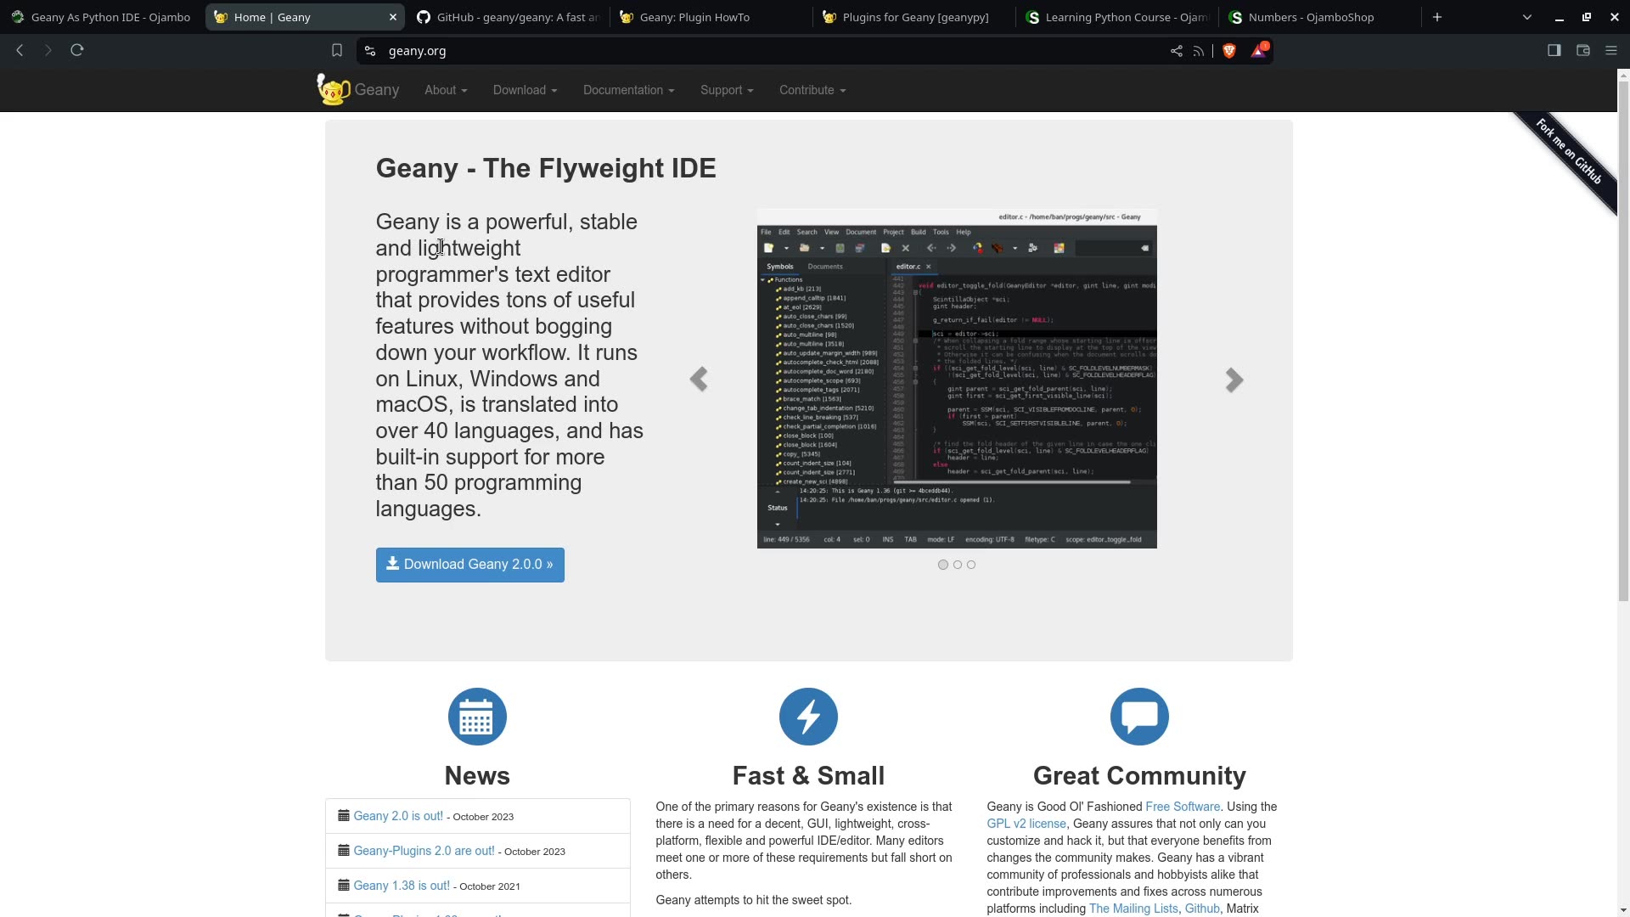Expand the About dropdown

tap(445, 90)
